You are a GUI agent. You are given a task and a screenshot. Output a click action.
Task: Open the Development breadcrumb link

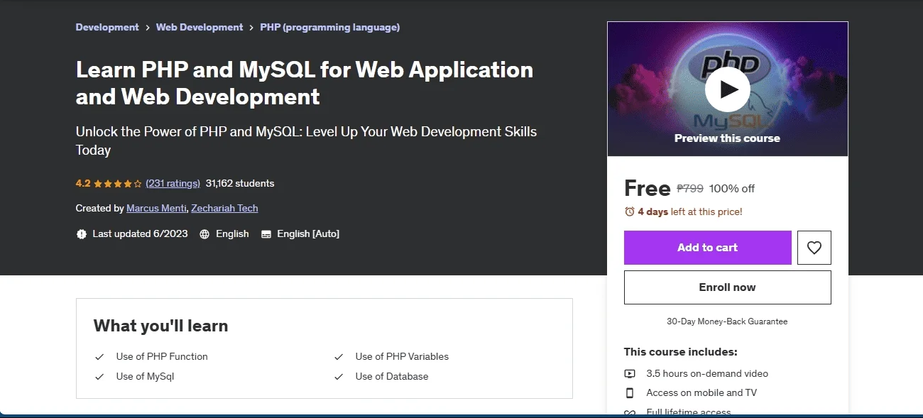pyautogui.click(x=107, y=27)
